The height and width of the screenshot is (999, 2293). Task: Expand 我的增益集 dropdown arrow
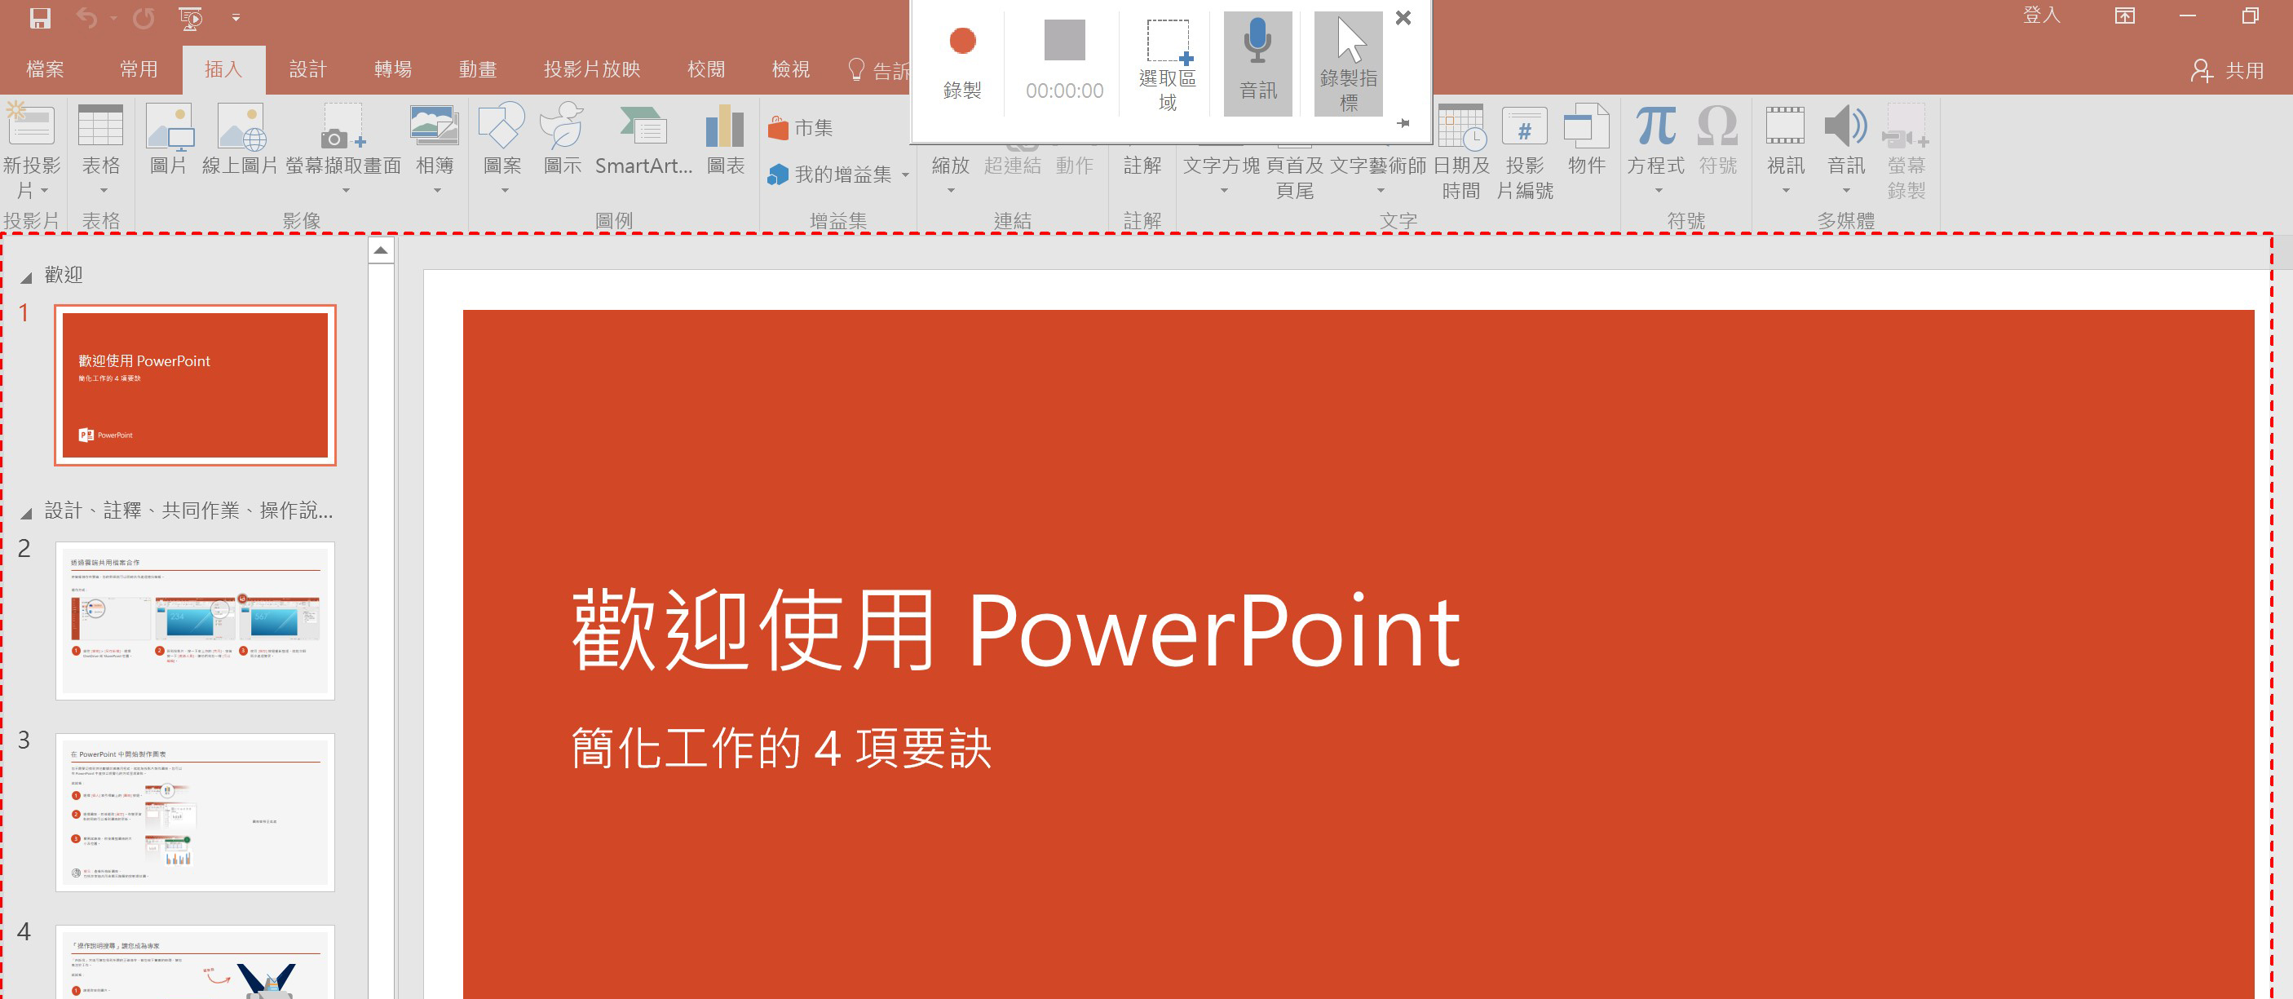pos(905,175)
